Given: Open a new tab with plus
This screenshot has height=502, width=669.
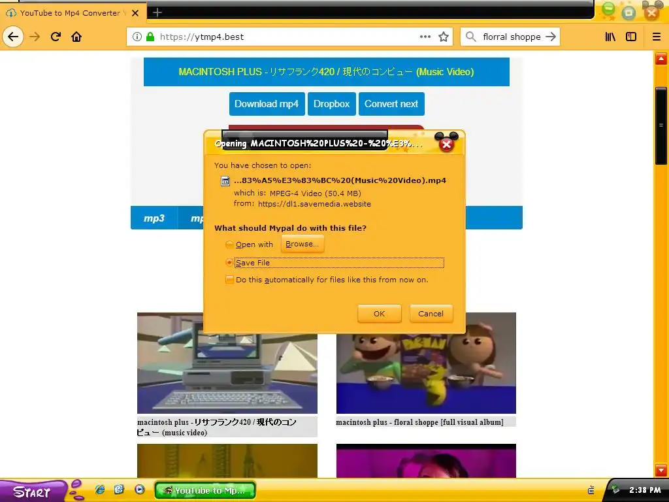Looking at the screenshot, I should 157,12.
